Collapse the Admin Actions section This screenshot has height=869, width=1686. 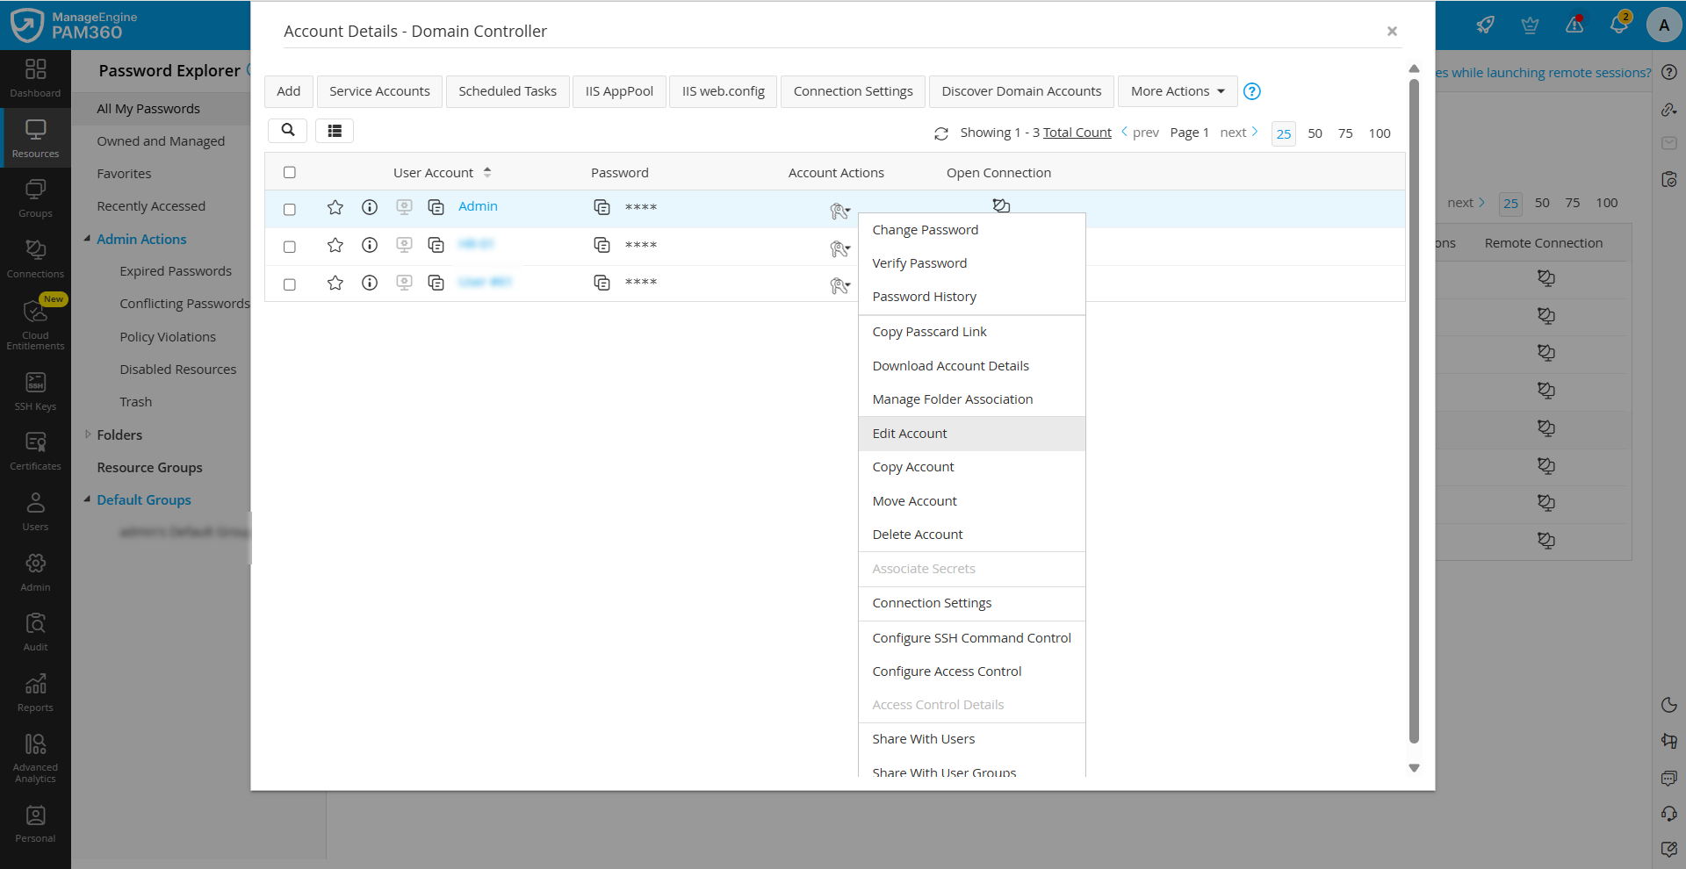tap(87, 238)
